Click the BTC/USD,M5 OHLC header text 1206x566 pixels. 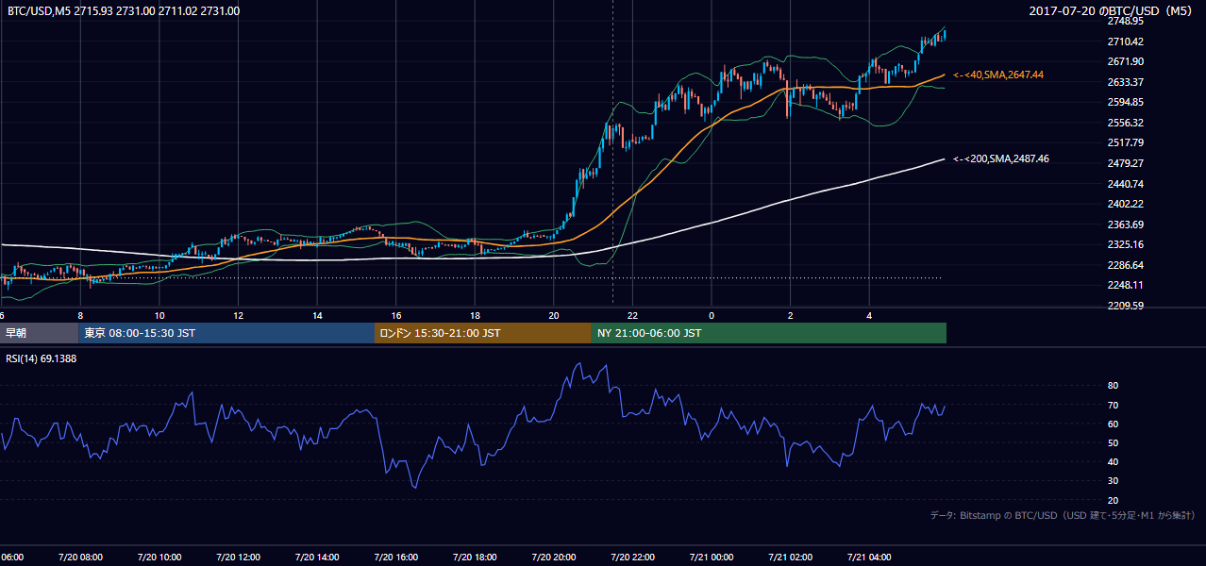point(124,11)
